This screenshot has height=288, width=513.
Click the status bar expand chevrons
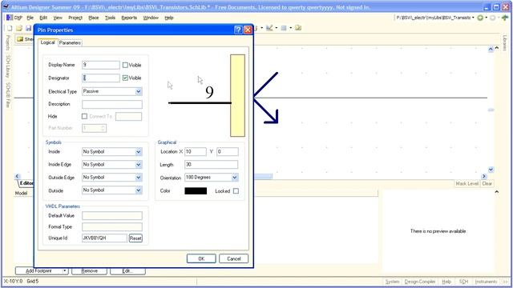coord(505,282)
